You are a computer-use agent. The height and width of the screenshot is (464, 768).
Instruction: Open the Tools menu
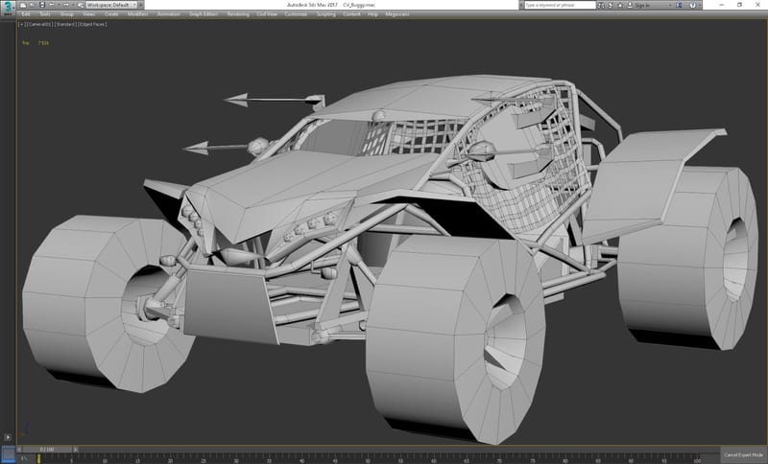tap(45, 14)
